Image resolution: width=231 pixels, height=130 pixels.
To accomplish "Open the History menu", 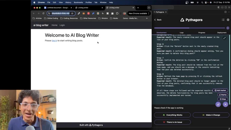I will [68, 2].
